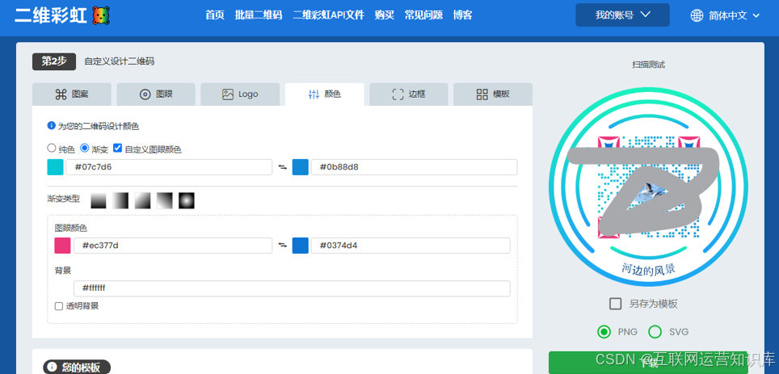Open the 我的账号 dropdown
Image resolution: width=779 pixels, height=374 pixels.
point(622,15)
